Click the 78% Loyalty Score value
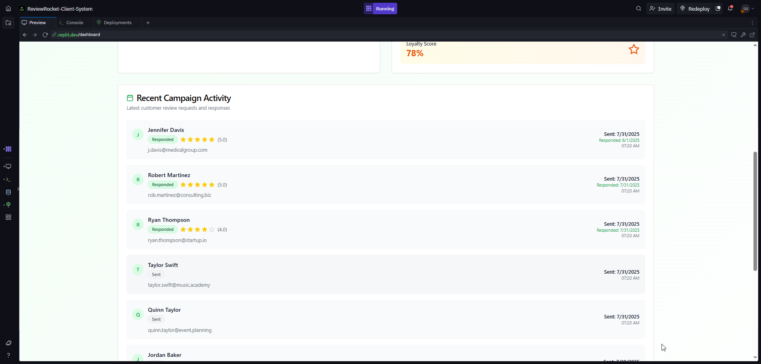 click(x=415, y=53)
